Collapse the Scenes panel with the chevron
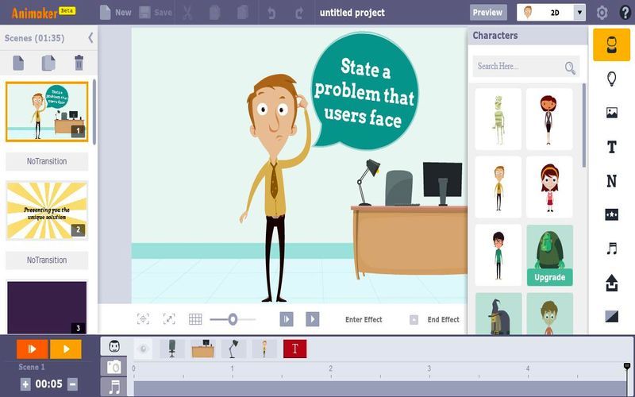 pyautogui.click(x=90, y=38)
